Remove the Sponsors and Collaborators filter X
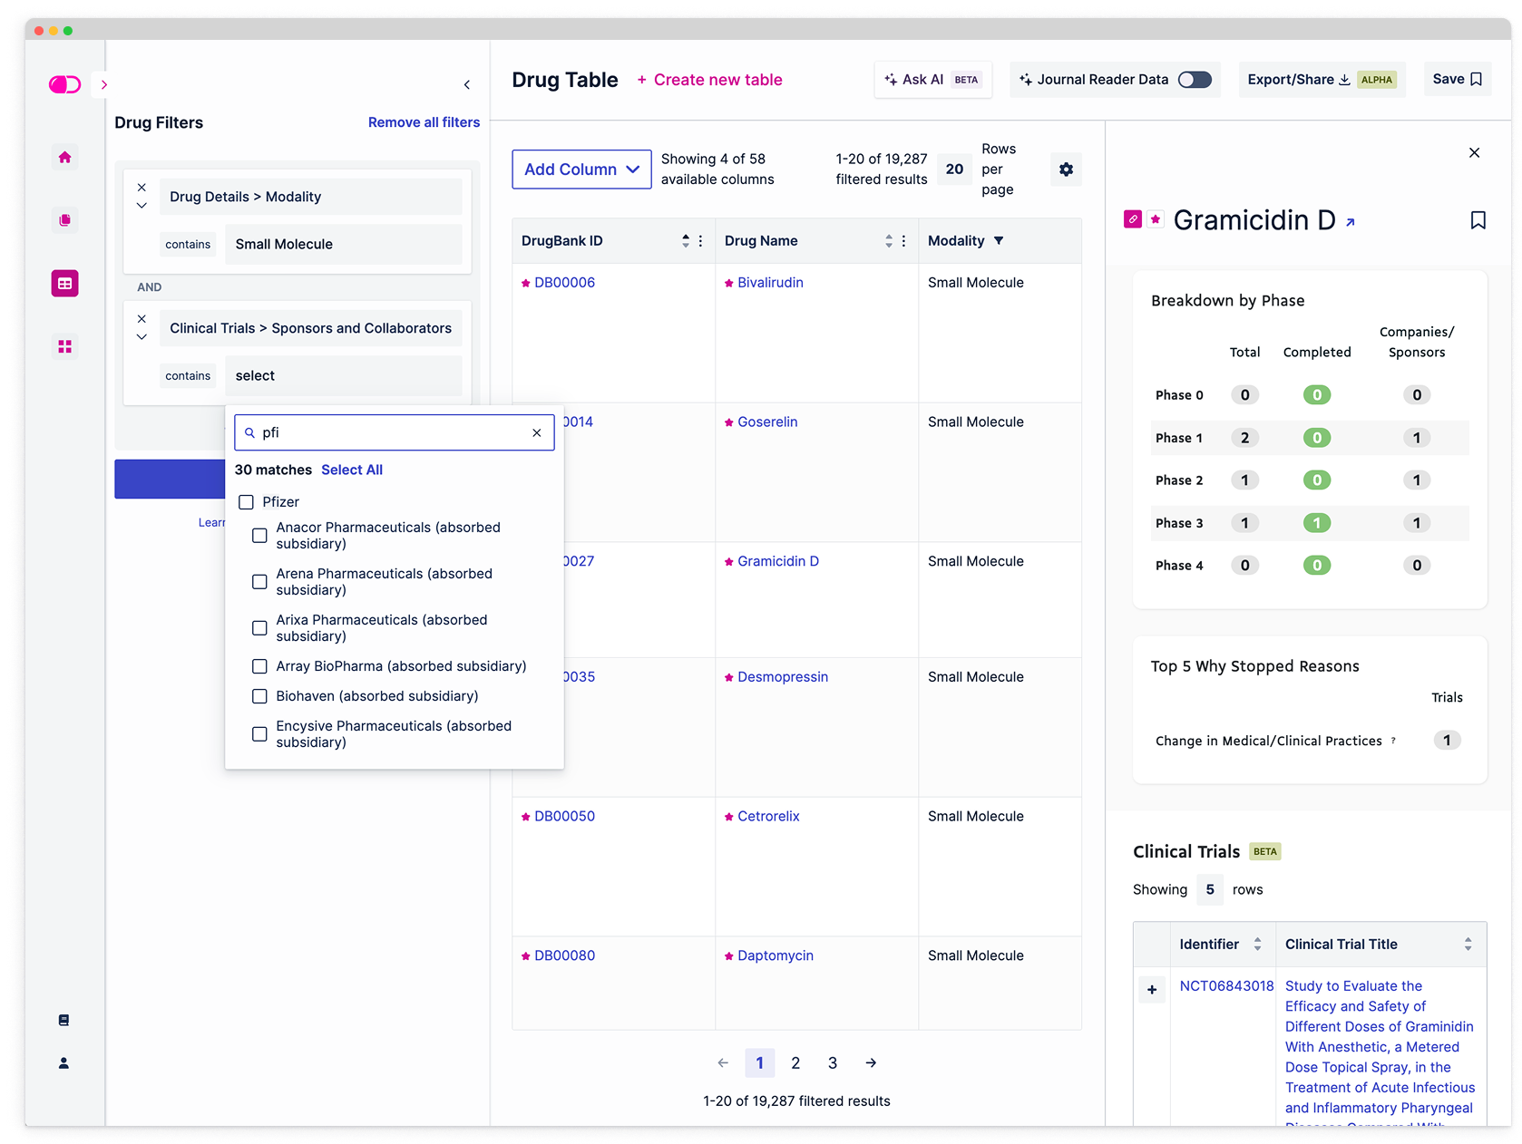 (x=141, y=319)
